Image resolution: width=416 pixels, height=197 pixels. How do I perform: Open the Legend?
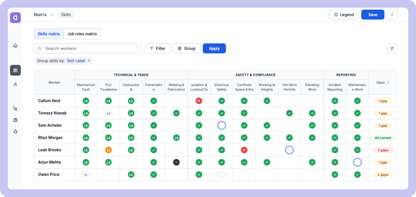coord(344,15)
